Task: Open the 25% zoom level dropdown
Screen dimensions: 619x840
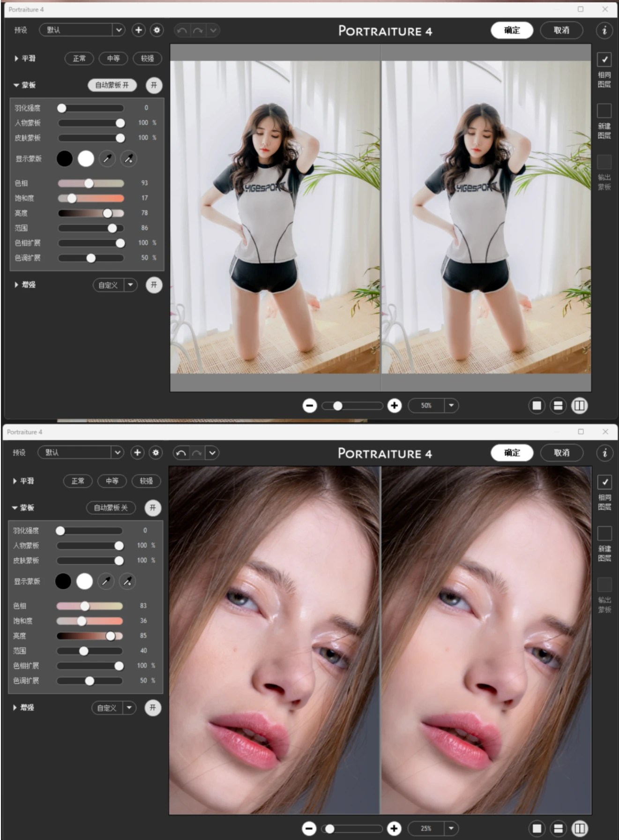Action: click(451, 828)
